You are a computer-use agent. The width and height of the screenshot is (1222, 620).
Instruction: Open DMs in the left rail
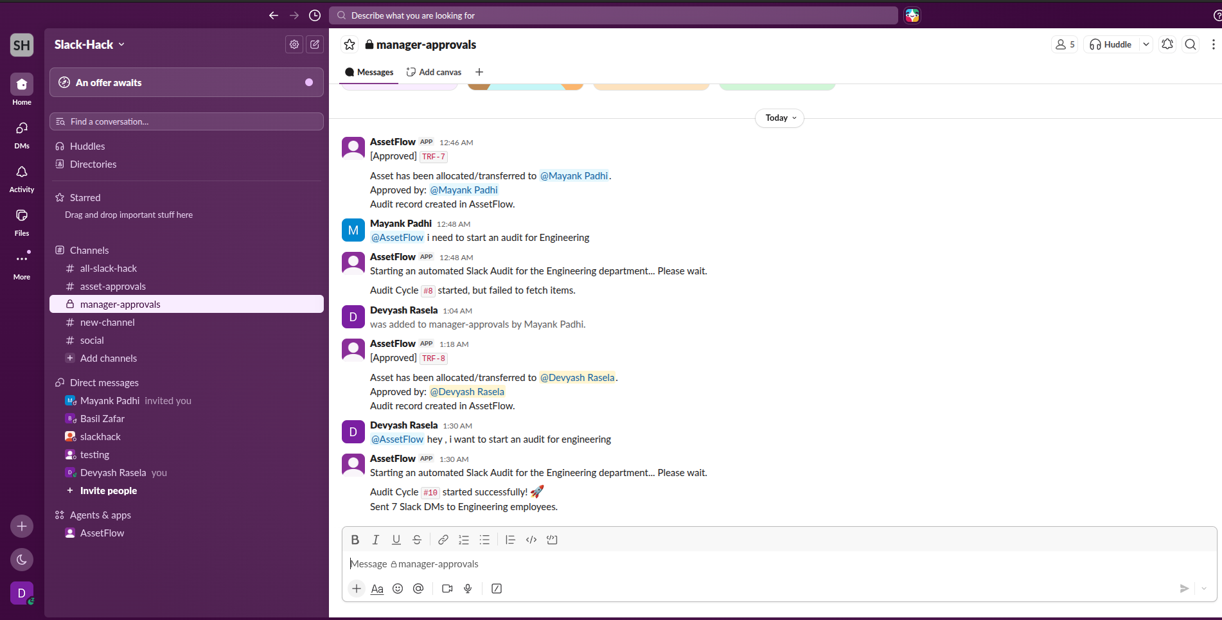(22, 134)
